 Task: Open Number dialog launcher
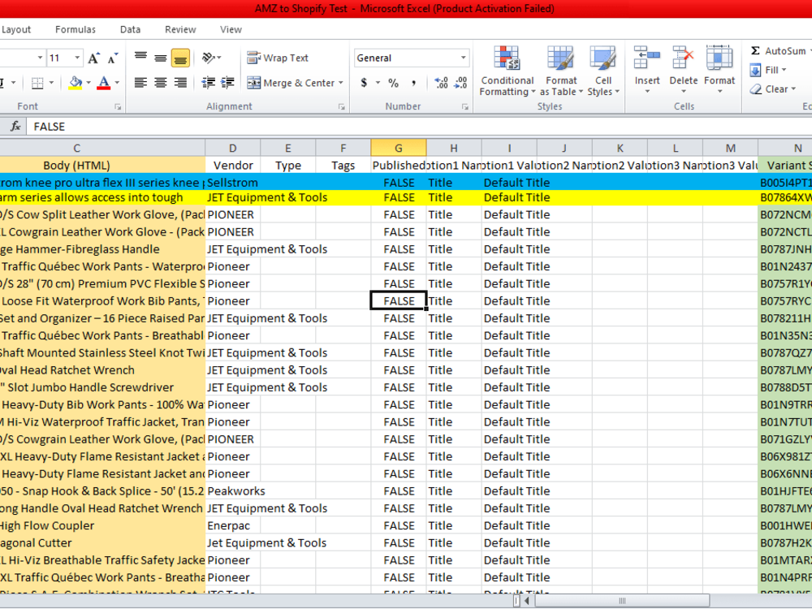[464, 106]
